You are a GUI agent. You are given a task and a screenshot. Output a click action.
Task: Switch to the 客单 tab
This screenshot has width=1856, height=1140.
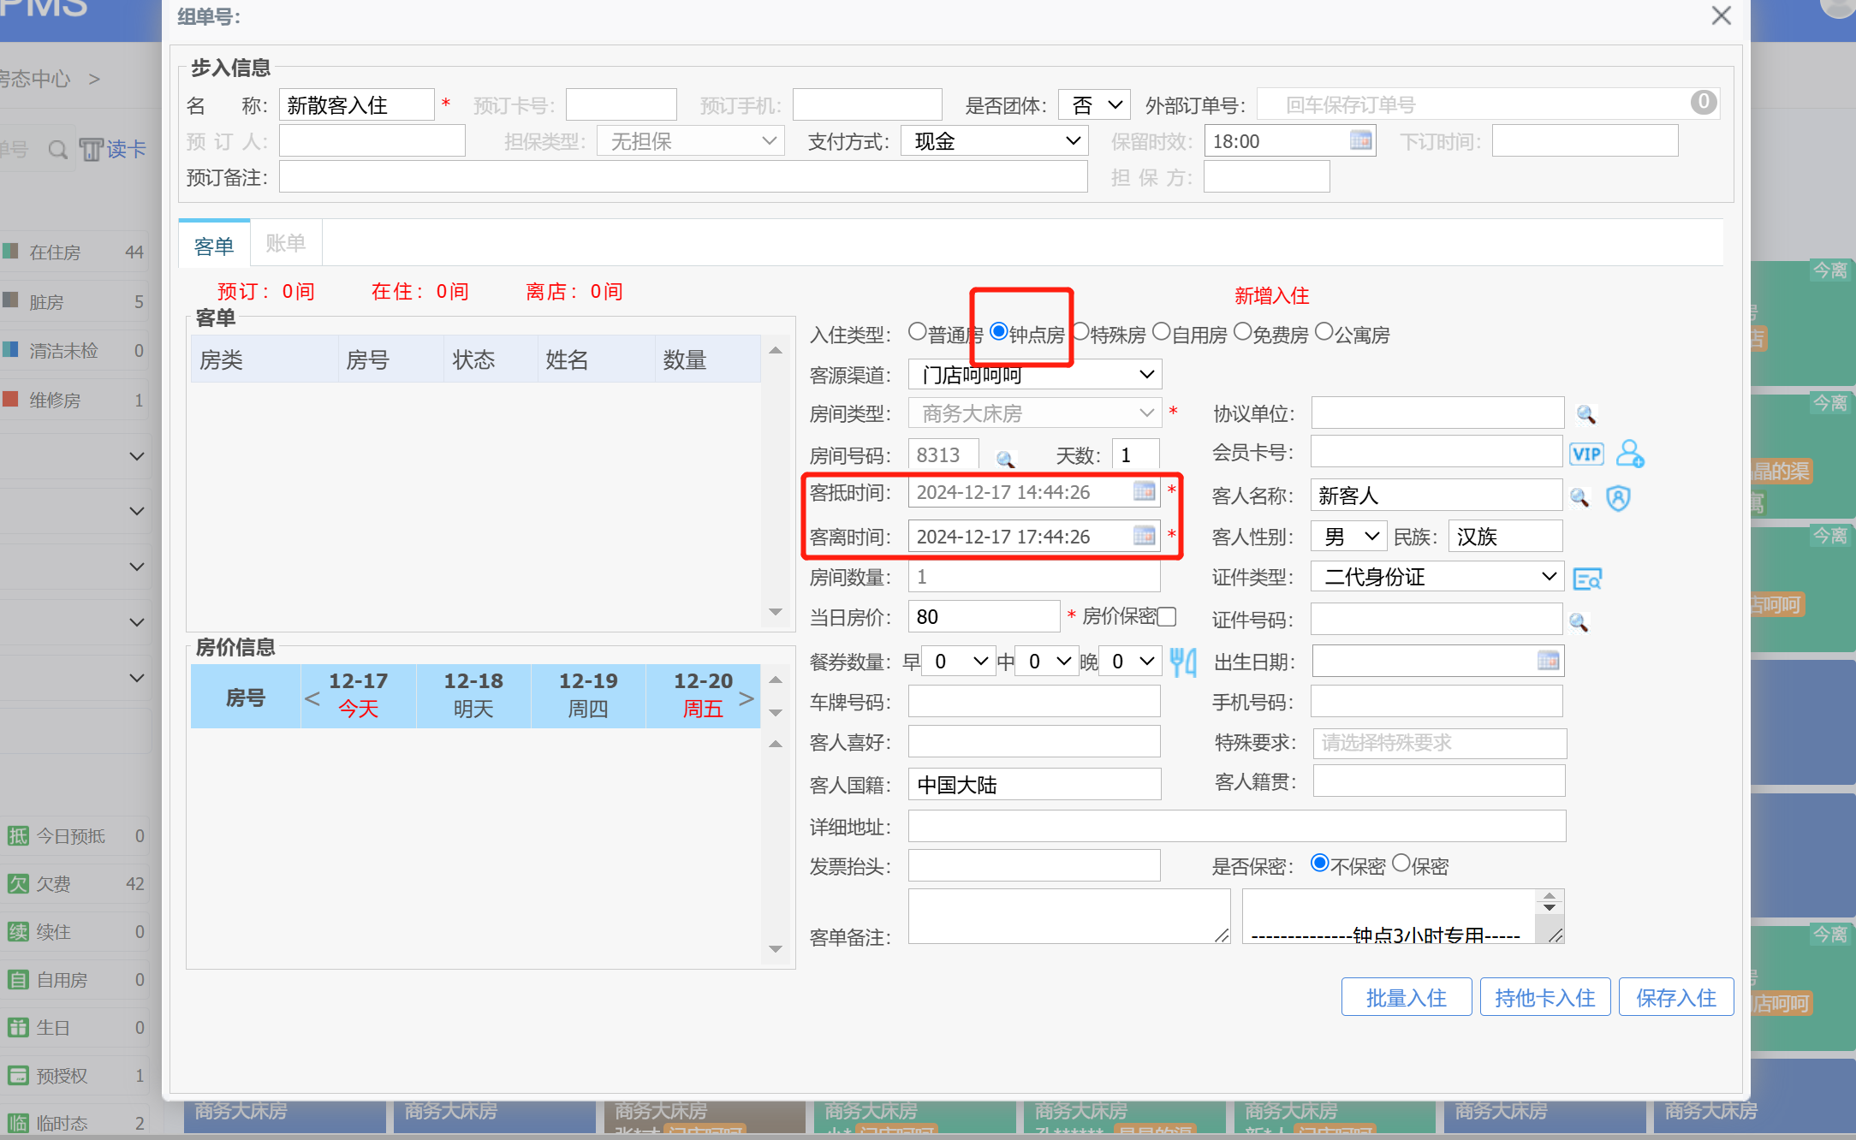pyautogui.click(x=214, y=246)
